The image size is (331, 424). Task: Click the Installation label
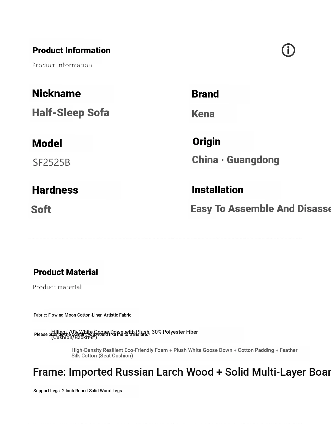218,190
